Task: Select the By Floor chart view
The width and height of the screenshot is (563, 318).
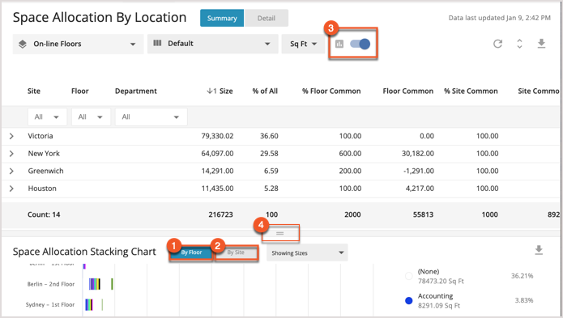Action: point(191,252)
